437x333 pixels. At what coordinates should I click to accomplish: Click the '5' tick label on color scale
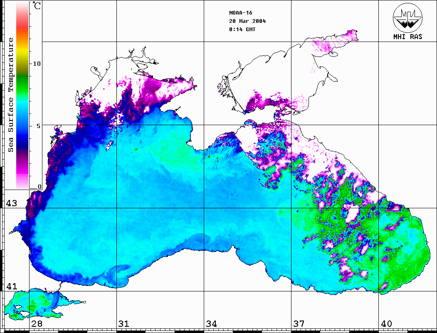[x=38, y=126]
